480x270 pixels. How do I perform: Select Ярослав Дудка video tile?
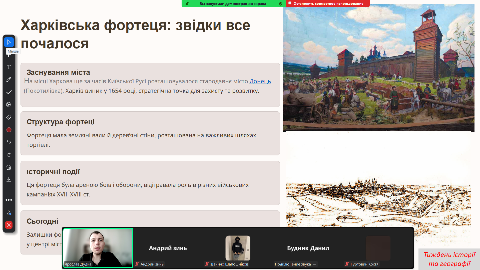(x=98, y=248)
